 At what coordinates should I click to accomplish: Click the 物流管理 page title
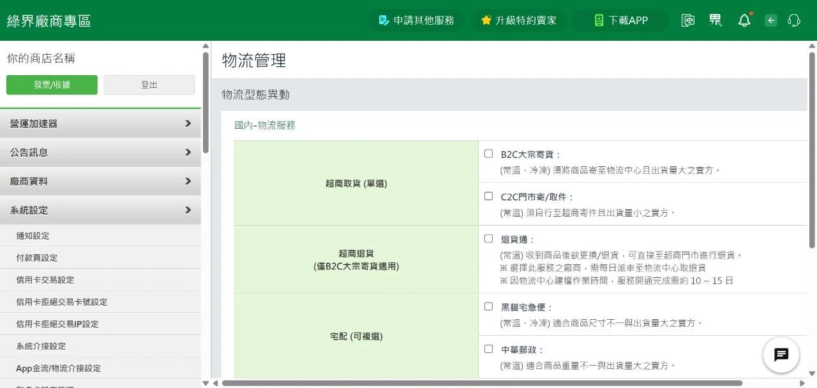click(x=254, y=61)
